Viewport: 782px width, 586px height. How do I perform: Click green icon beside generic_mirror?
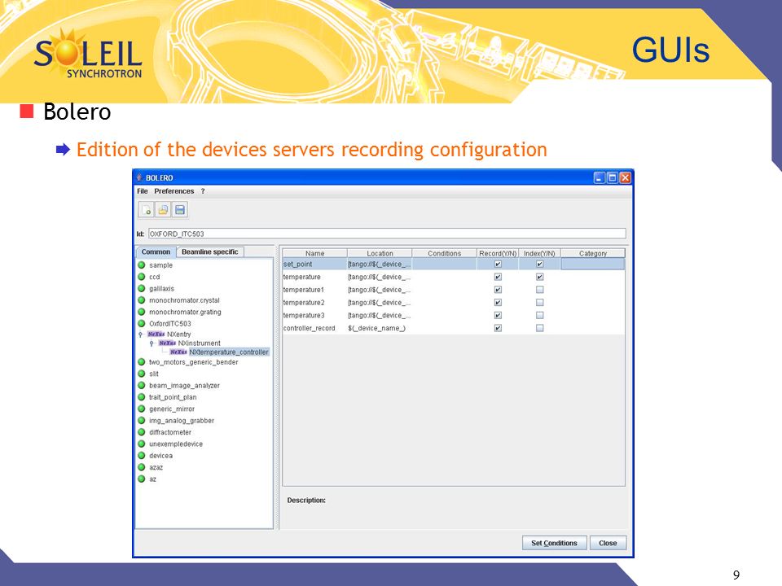142,409
